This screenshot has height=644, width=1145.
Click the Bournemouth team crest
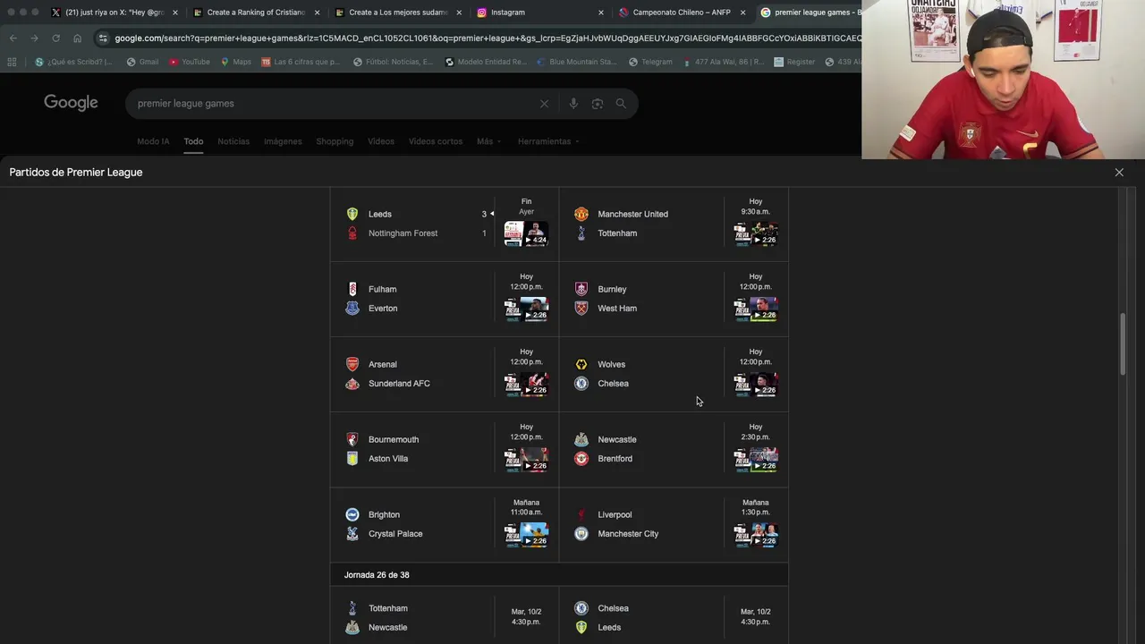(x=352, y=439)
